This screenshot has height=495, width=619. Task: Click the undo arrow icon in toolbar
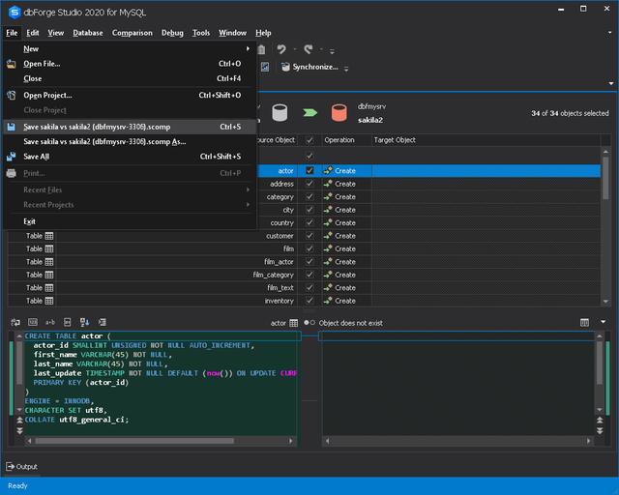281,49
